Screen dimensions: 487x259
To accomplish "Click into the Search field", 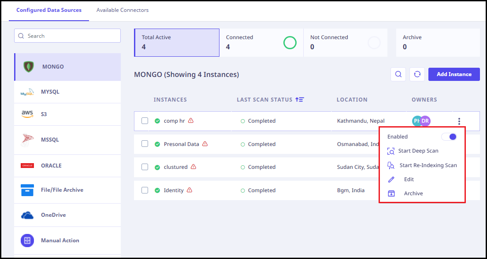I will 67,36.
